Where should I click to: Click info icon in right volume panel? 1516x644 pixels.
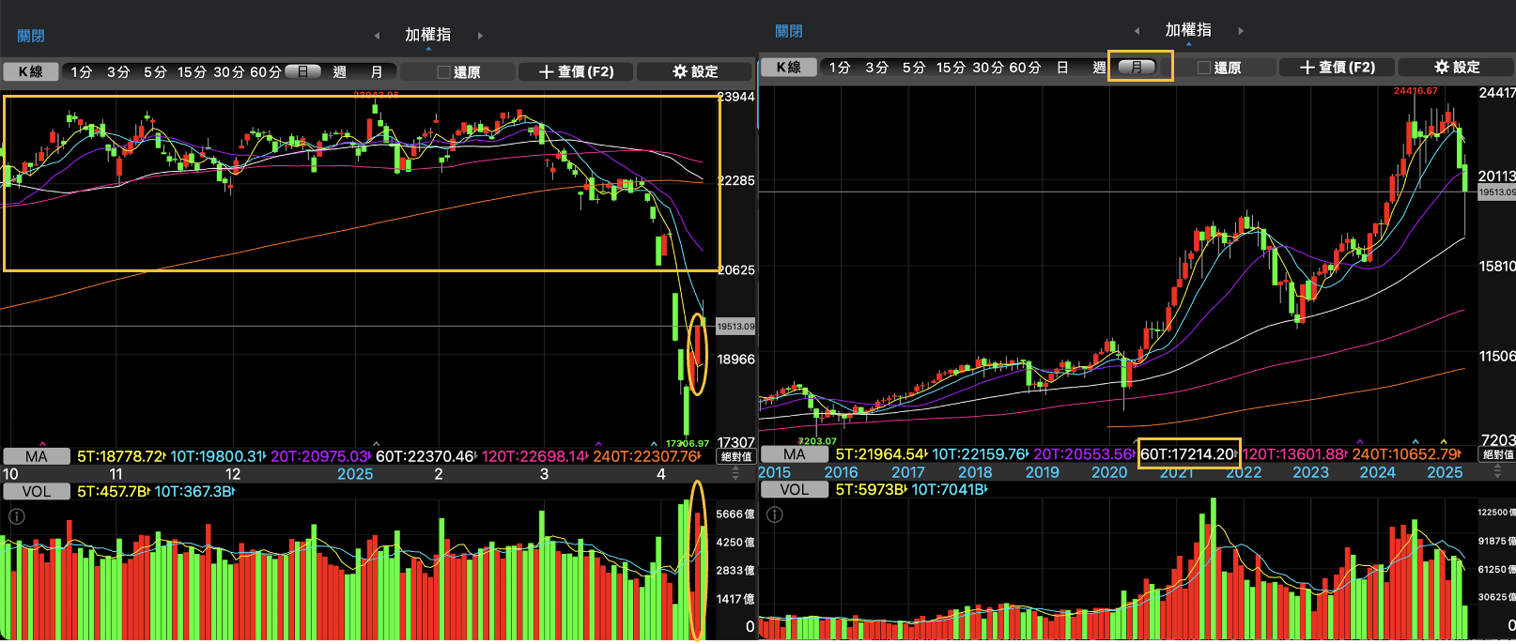(x=775, y=514)
